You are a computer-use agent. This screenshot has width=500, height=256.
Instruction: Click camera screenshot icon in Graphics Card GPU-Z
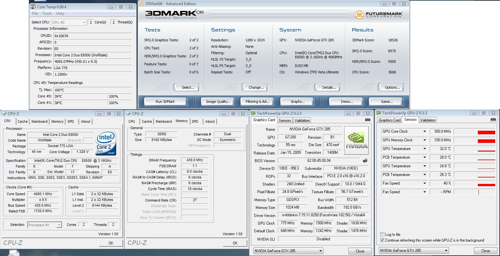tap(368, 120)
